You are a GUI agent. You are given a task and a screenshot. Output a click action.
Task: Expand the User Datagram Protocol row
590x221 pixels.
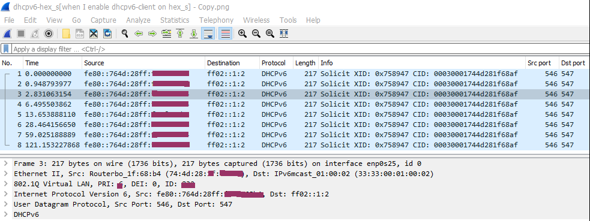point(6,204)
